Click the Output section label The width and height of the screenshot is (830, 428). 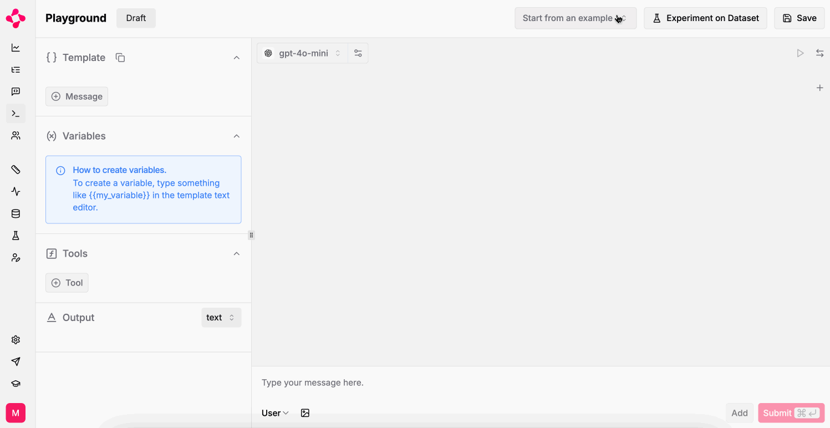click(79, 318)
